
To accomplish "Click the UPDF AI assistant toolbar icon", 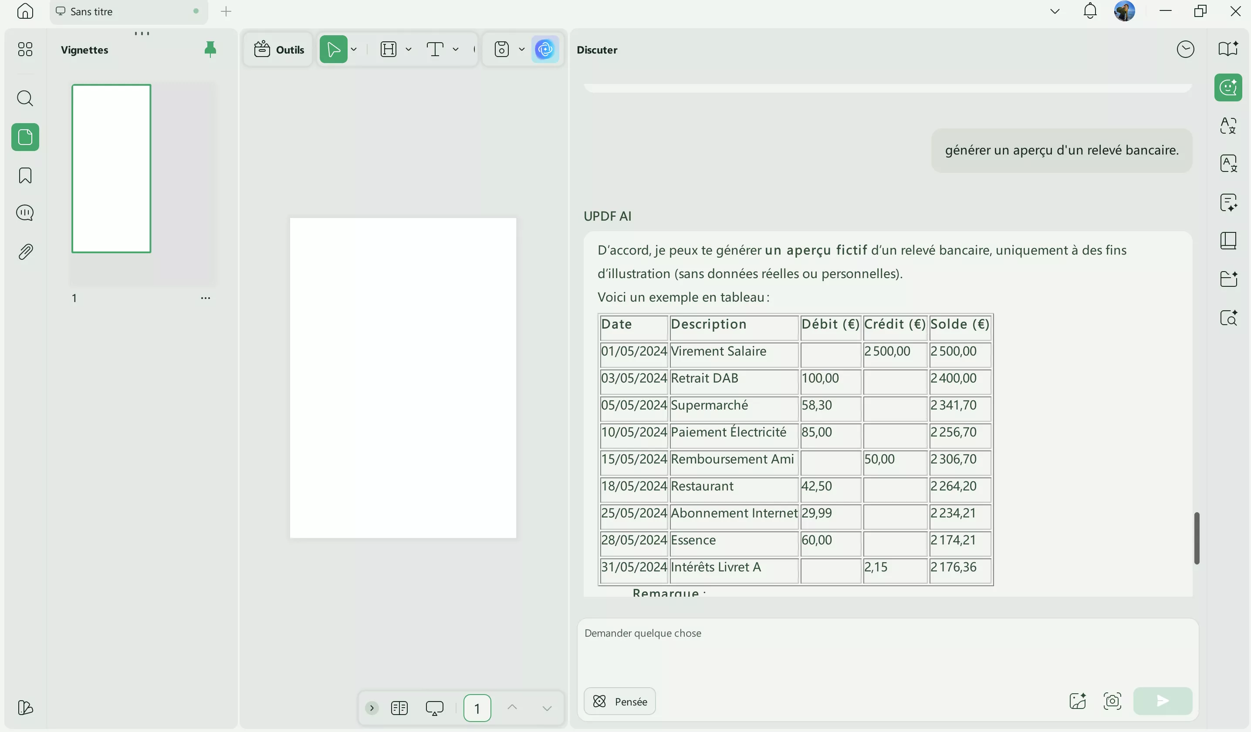I will tap(544, 50).
